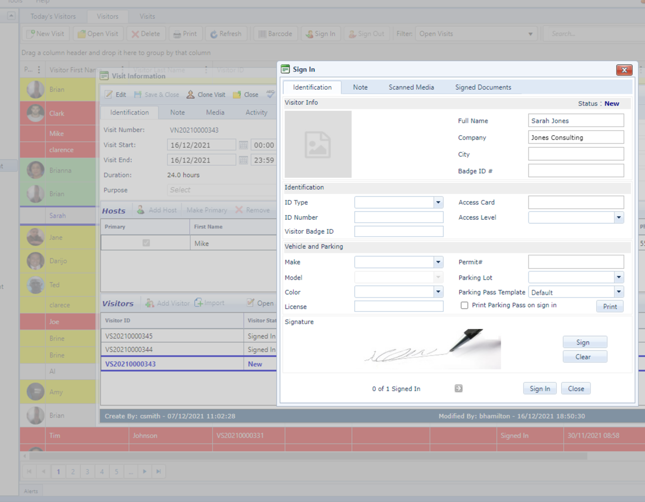Go to page 5 of the grid

click(116, 472)
